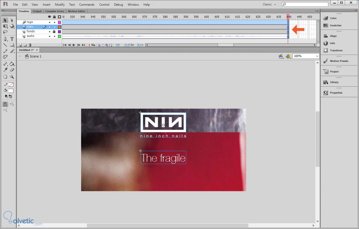Switch to the Output tab
The image size is (359, 229).
(x=37, y=11)
